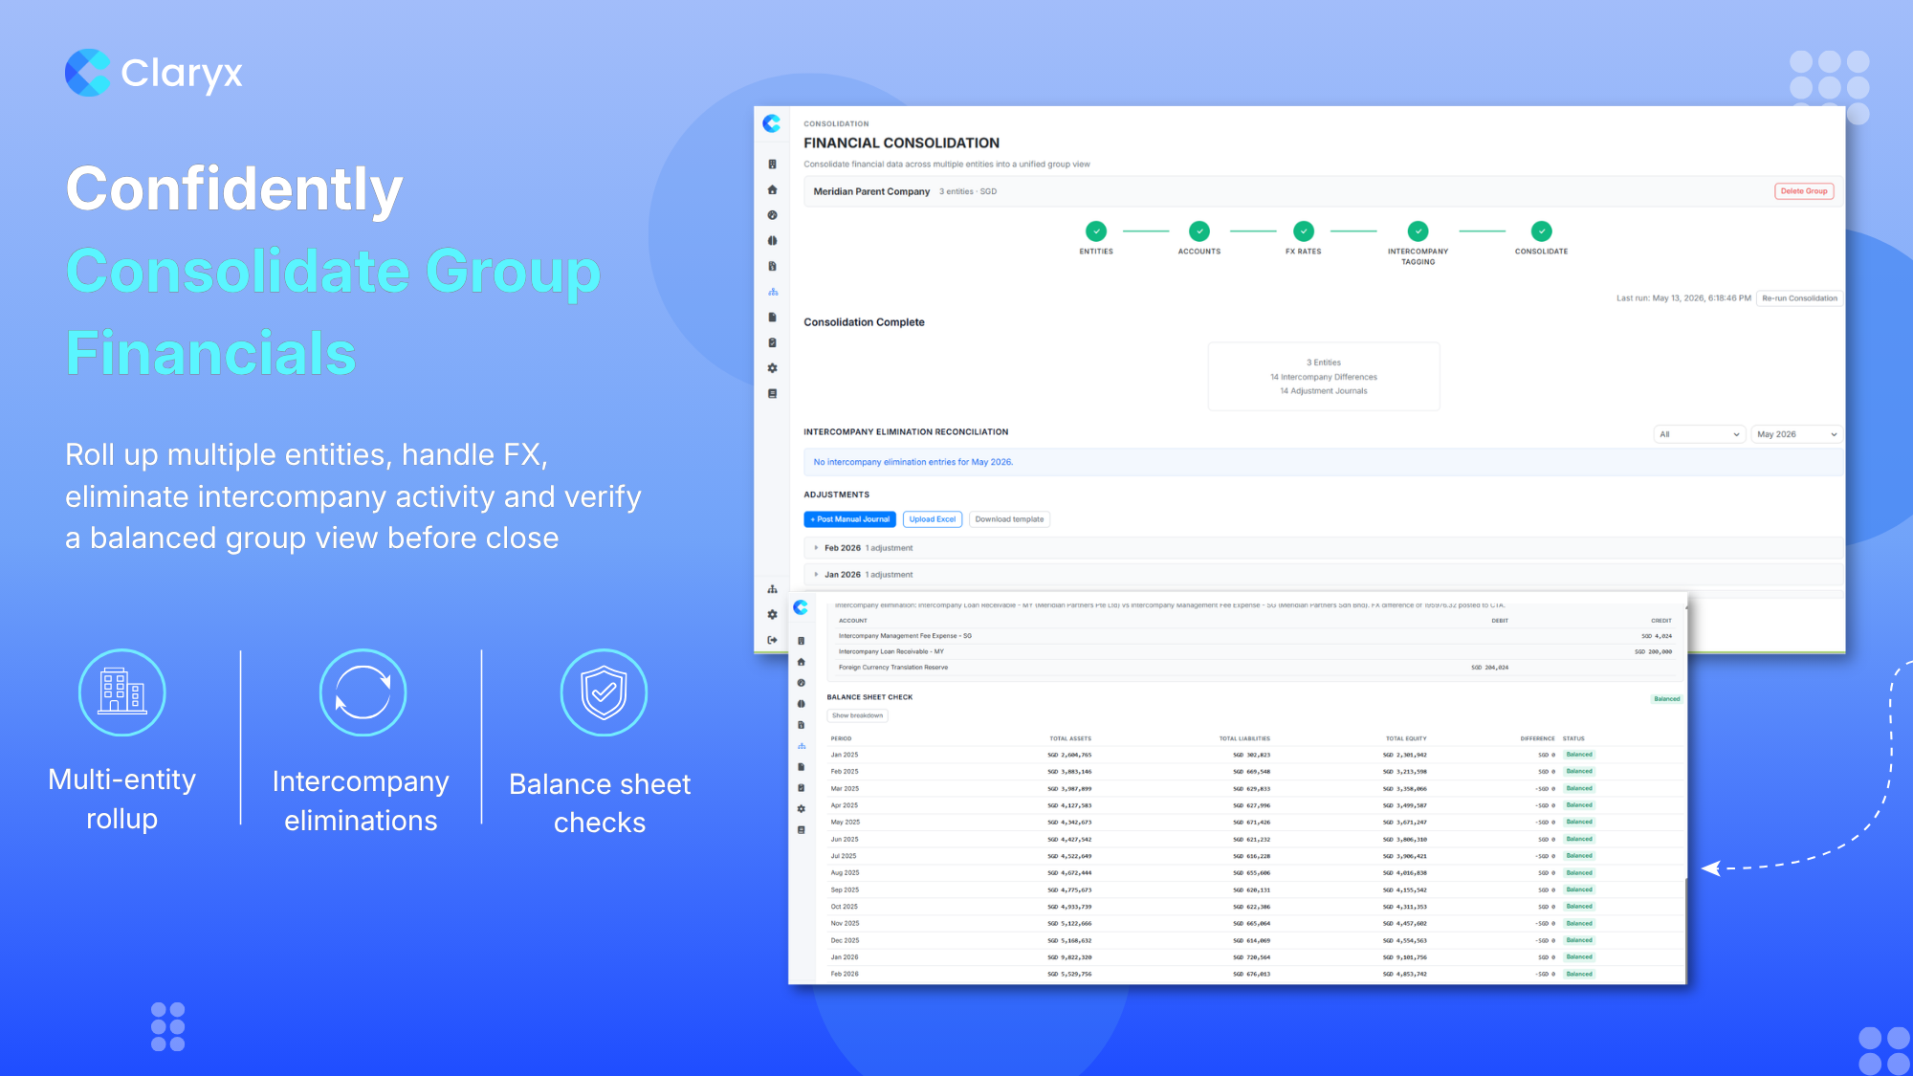The height and width of the screenshot is (1076, 1913).
Task: Click the total assets value SGD 4,342,673
Action: pyautogui.click(x=1069, y=823)
